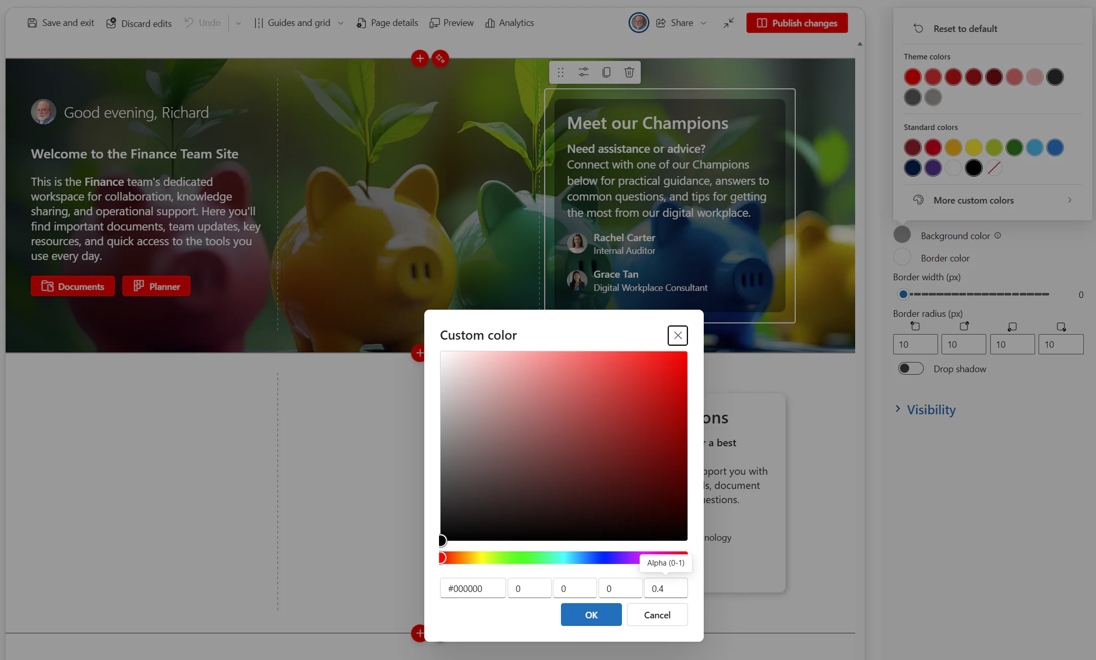Screen dimensions: 1096x660
Task: Select the first bright red theme color
Action: coord(913,77)
